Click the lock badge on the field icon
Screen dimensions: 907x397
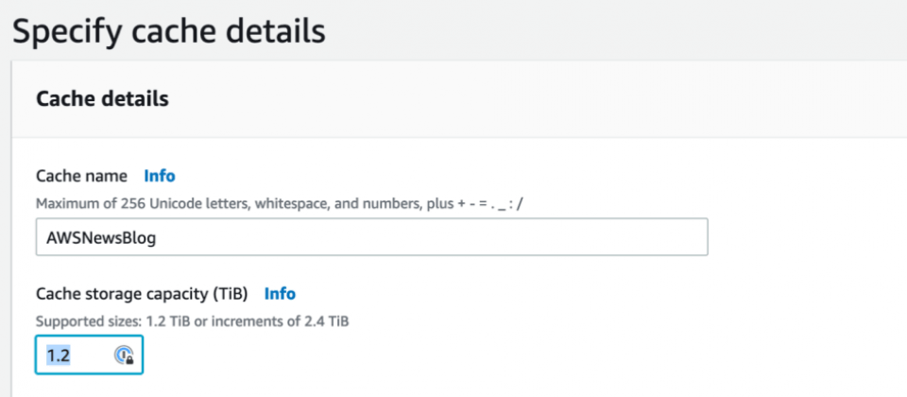129,360
